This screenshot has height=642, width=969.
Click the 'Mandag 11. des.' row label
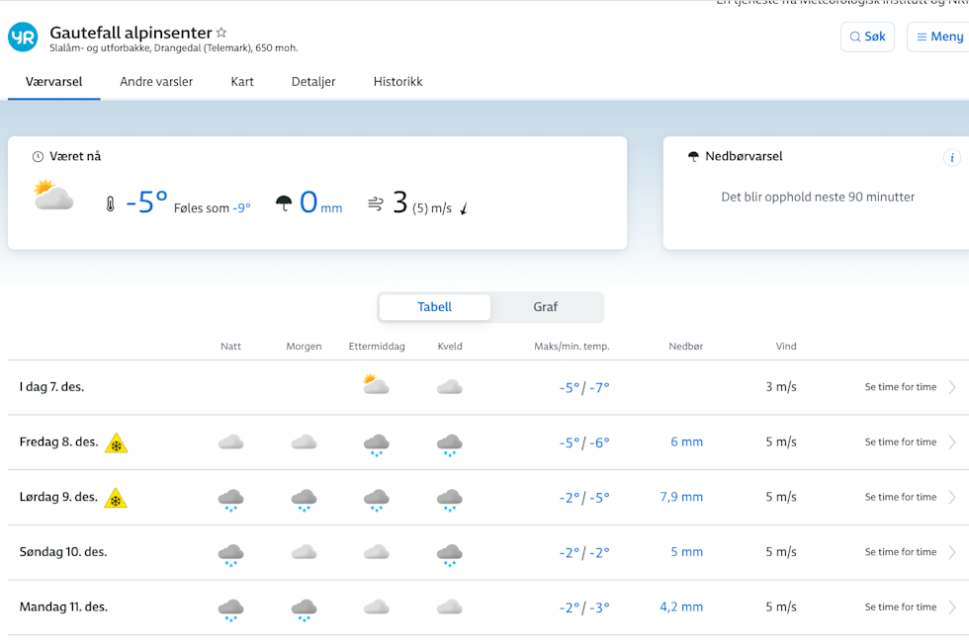pyautogui.click(x=63, y=606)
